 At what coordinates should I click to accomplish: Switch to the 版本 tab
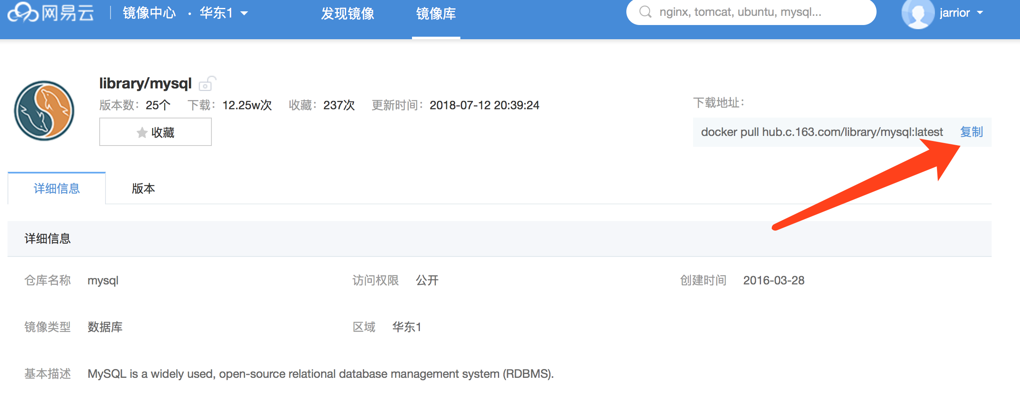point(143,188)
